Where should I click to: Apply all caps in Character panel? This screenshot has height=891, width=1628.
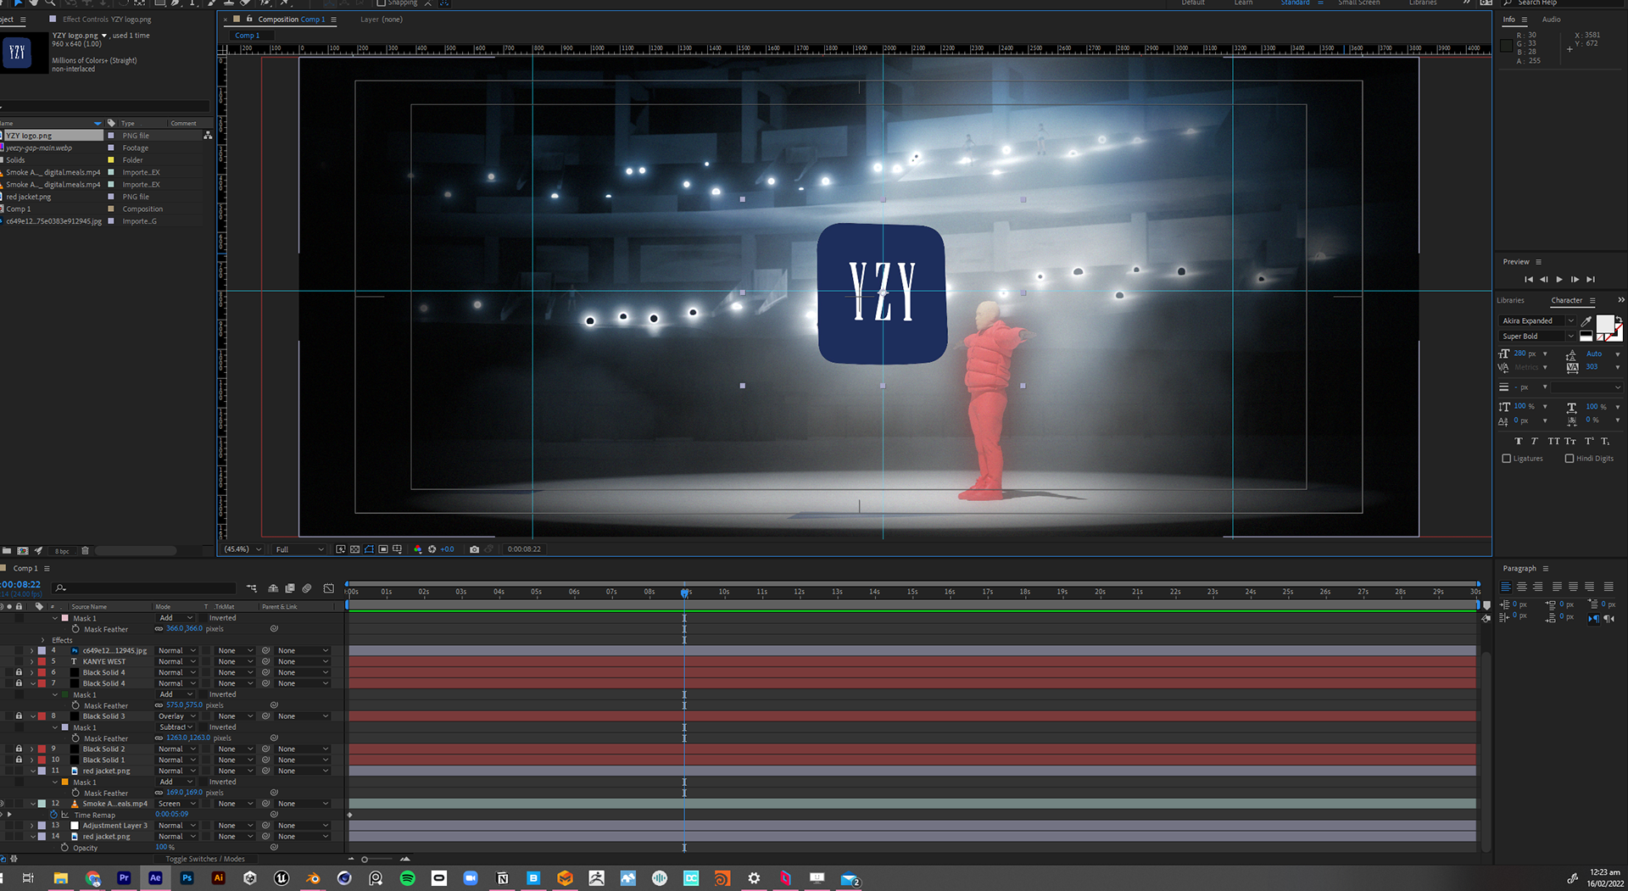click(x=1553, y=441)
